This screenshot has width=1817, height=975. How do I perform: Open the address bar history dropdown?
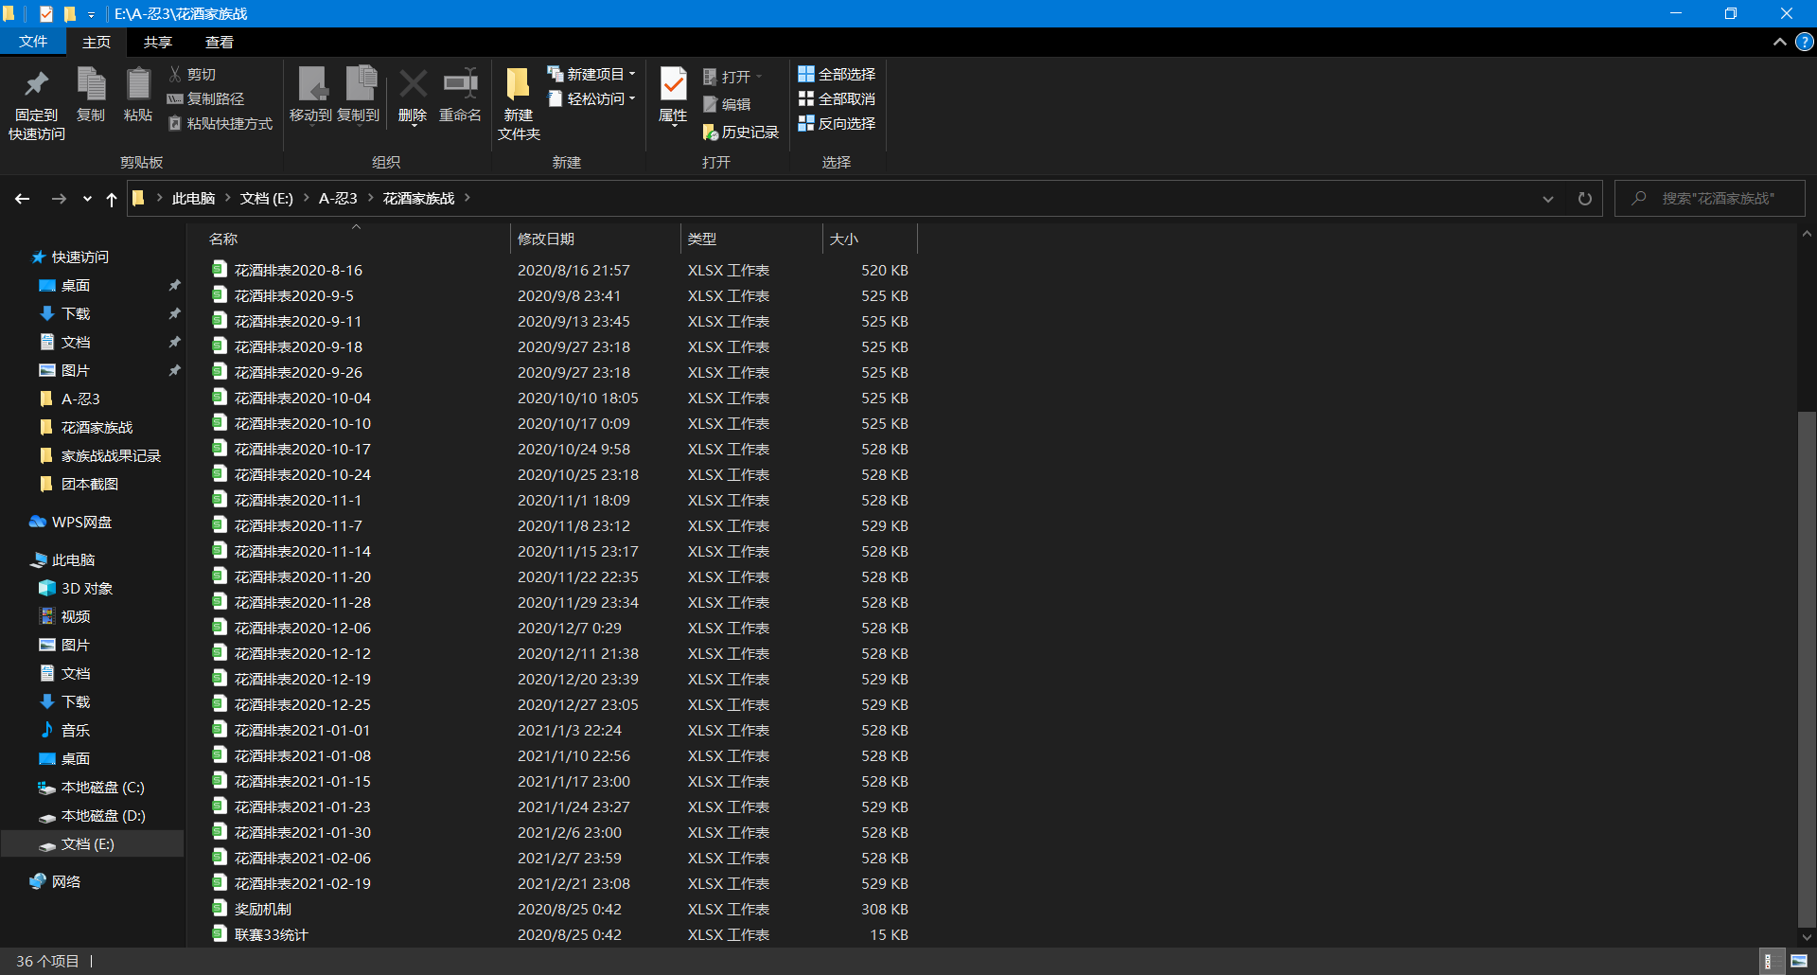[x=1548, y=199]
